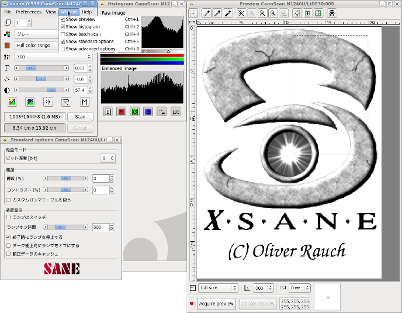Click the contrast 57.4 spinner arrows
Screen dimensions: 402x313
[90, 90]
